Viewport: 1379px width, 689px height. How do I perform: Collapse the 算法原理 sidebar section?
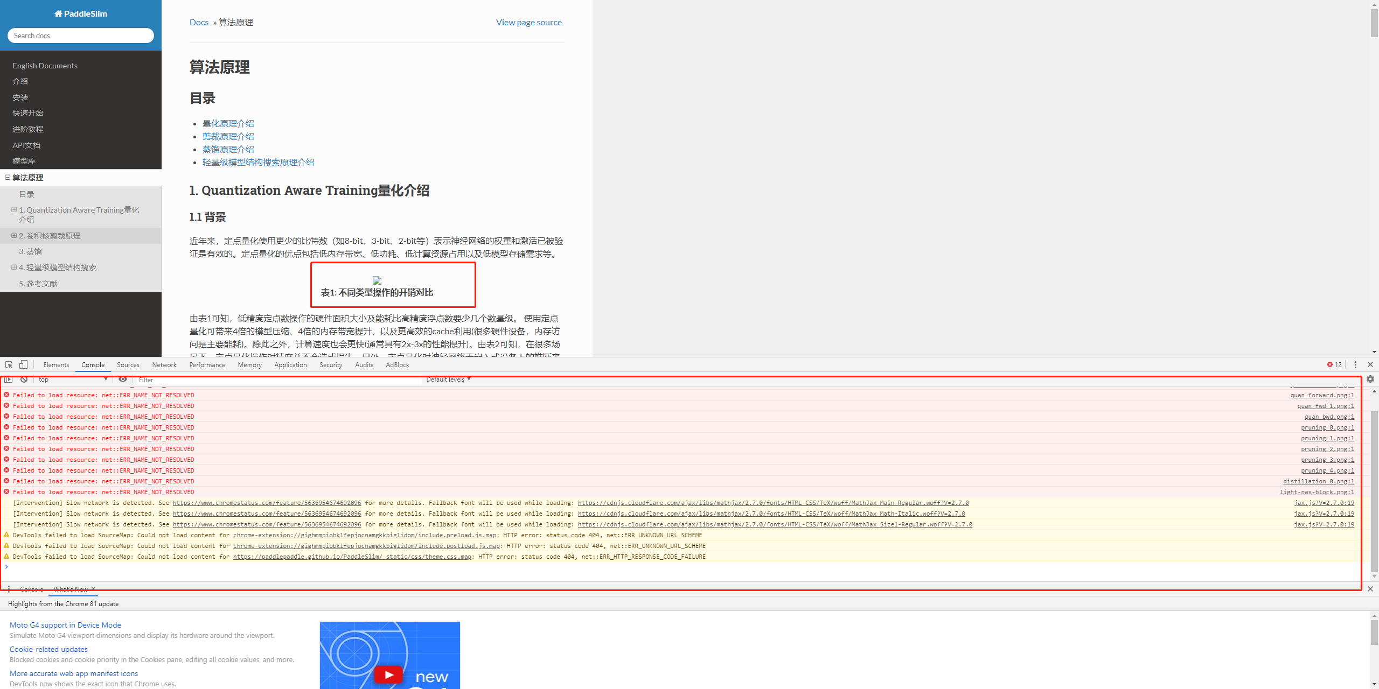click(8, 177)
